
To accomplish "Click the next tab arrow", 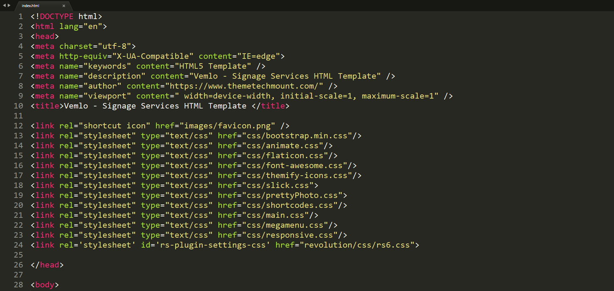I will click(x=9, y=5).
